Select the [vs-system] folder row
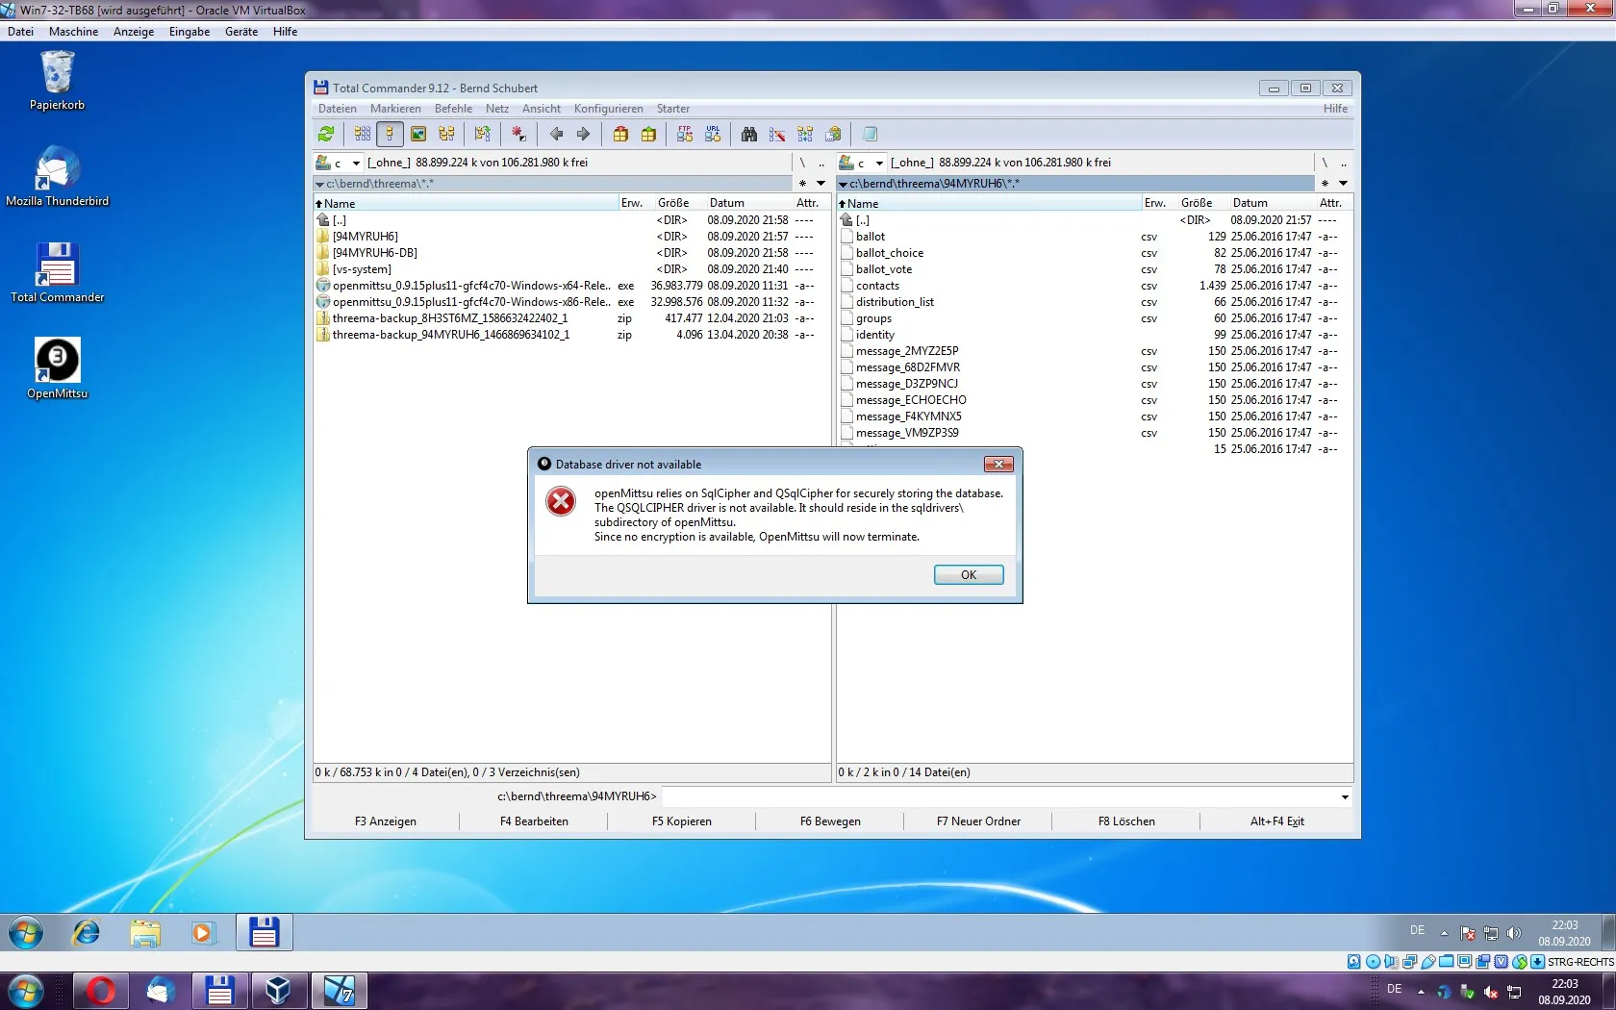 coord(571,269)
